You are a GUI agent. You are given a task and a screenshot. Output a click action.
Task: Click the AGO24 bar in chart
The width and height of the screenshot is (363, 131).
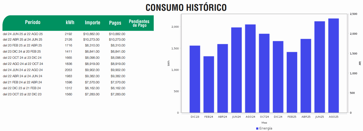pyautogui.click(x=251, y=69)
